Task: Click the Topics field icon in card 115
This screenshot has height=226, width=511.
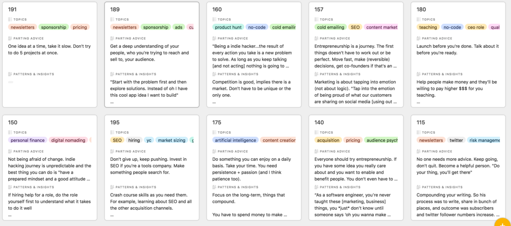Action: point(419,133)
